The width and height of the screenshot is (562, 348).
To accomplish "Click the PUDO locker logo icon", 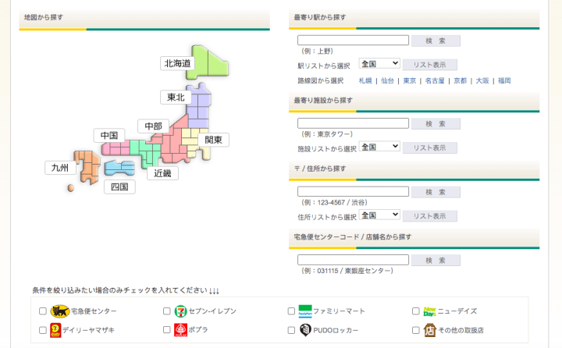I will coord(305,330).
